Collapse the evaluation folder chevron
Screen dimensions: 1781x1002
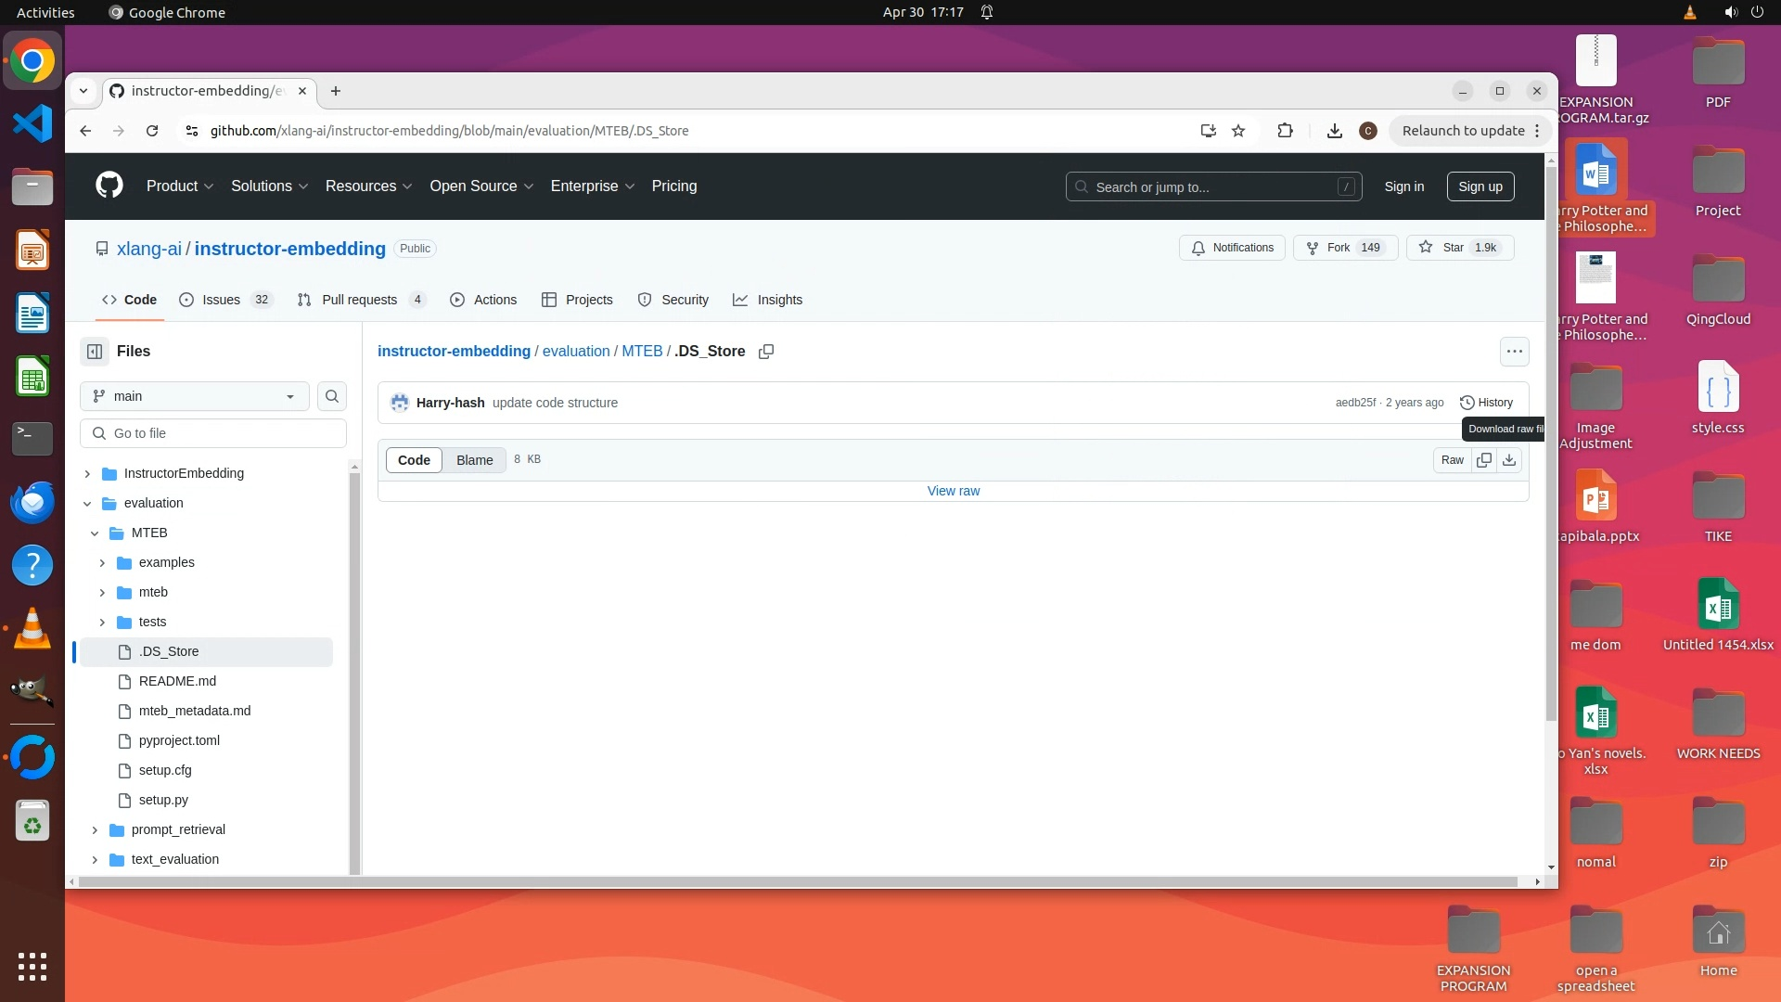click(x=87, y=504)
